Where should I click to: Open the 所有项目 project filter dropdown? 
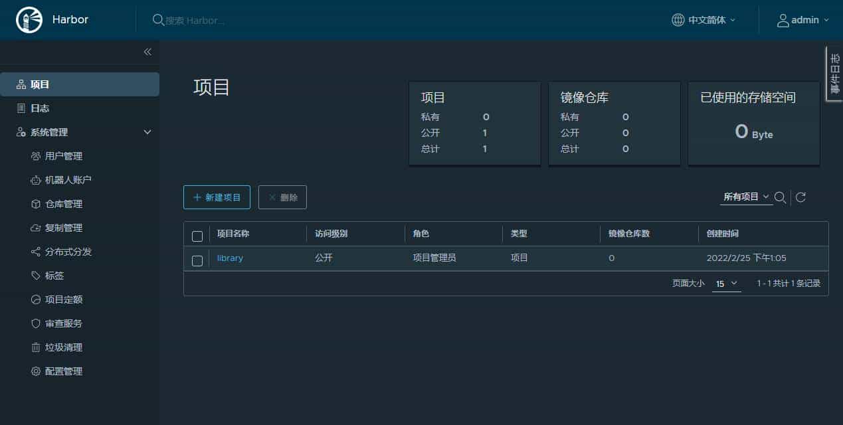[x=745, y=197]
